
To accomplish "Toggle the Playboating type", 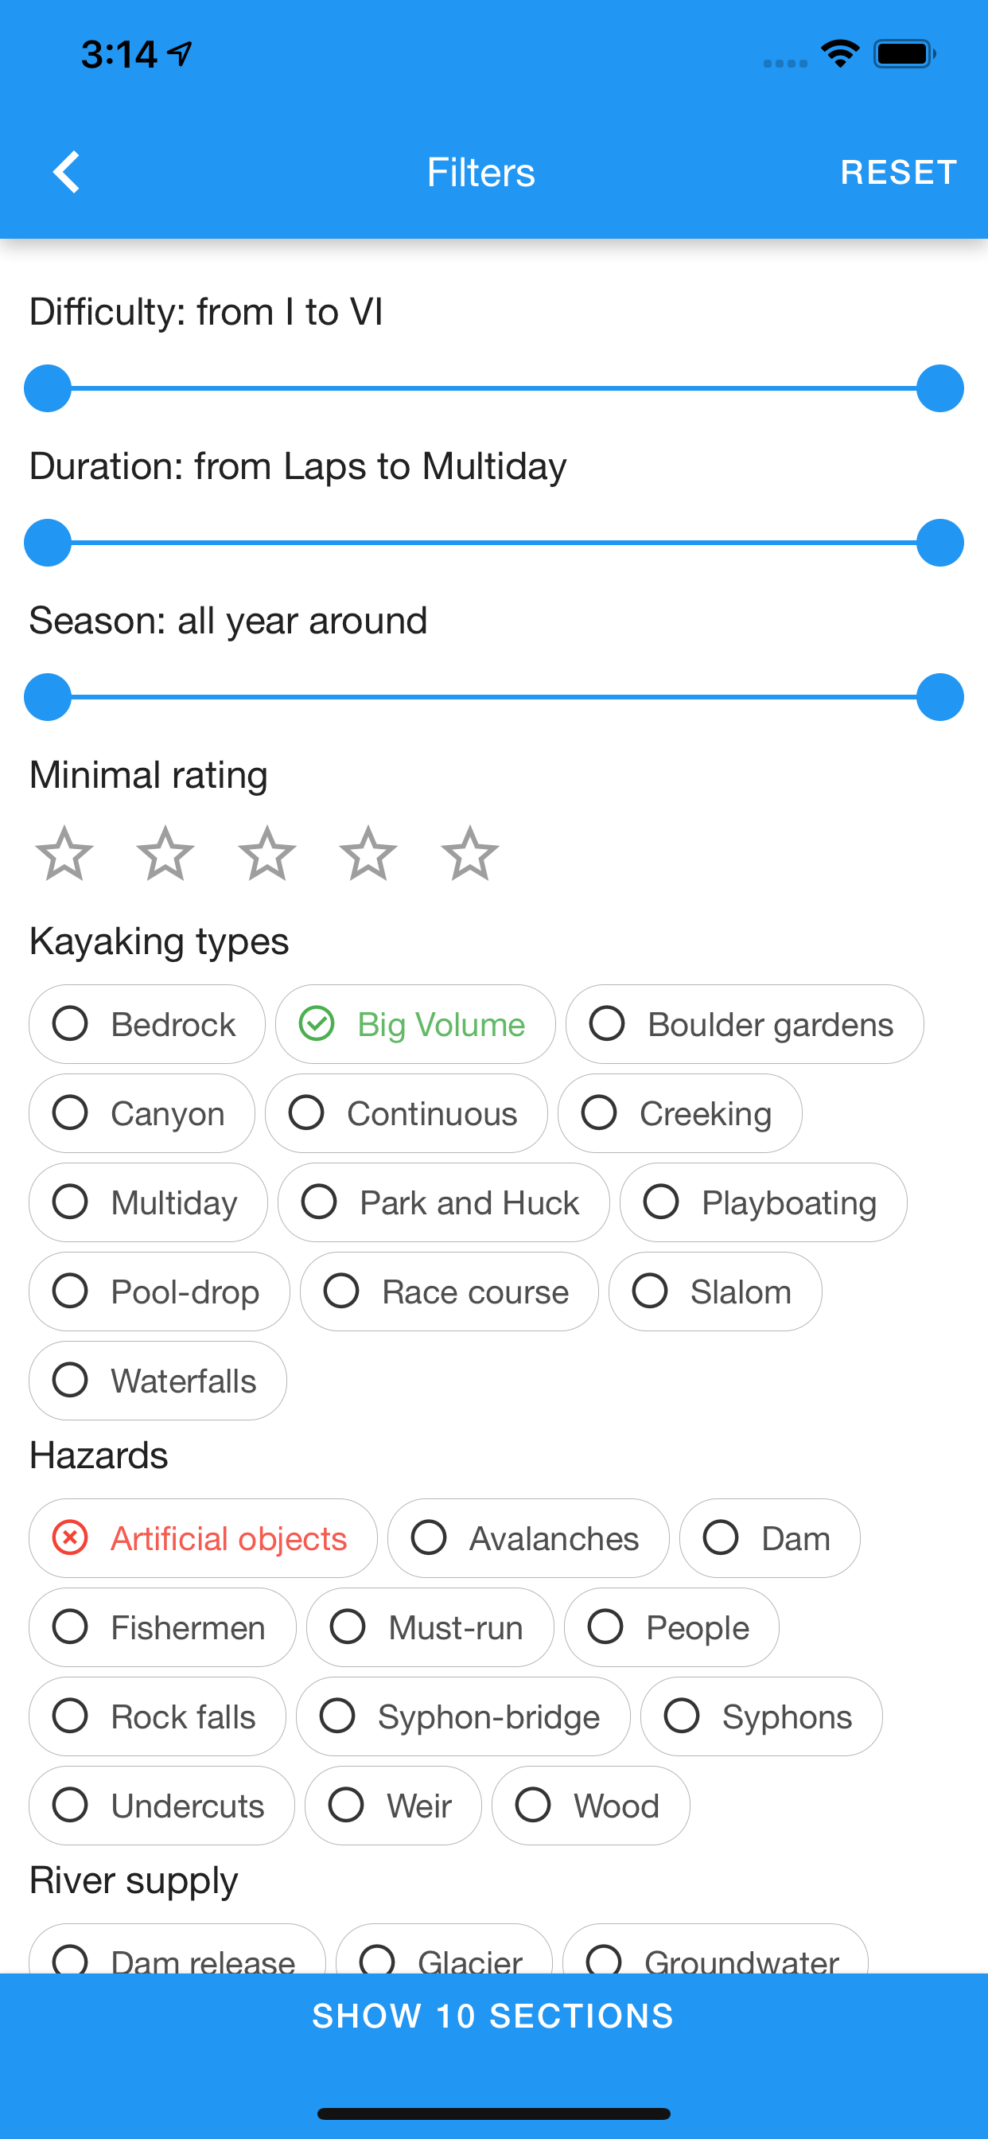I will [x=763, y=1202].
